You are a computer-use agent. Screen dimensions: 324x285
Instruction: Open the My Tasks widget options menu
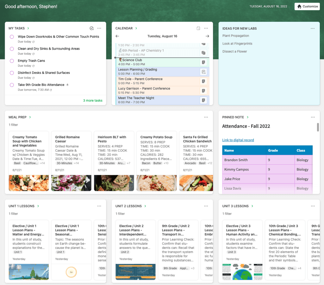point(99,28)
